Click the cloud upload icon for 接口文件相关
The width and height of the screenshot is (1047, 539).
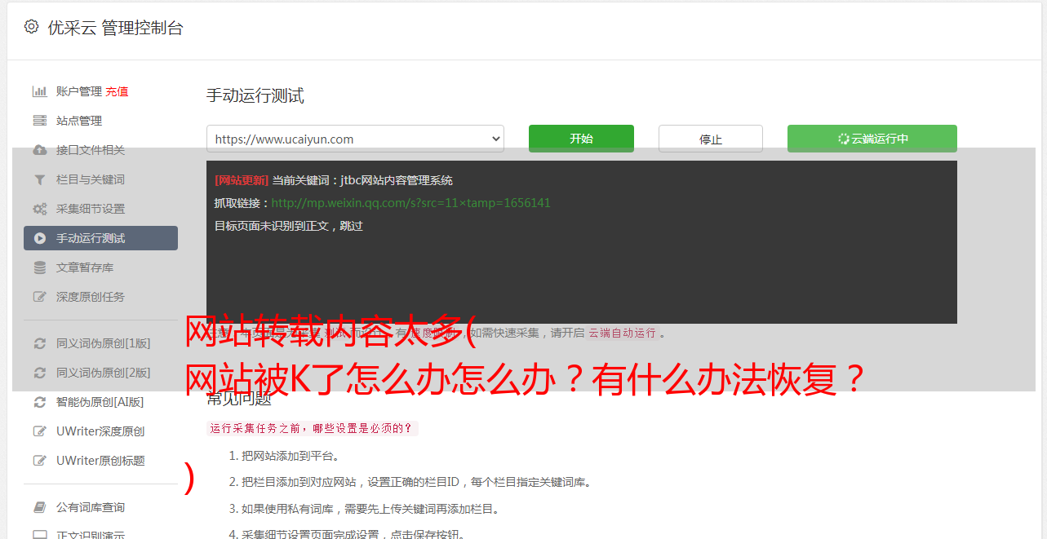(x=39, y=150)
